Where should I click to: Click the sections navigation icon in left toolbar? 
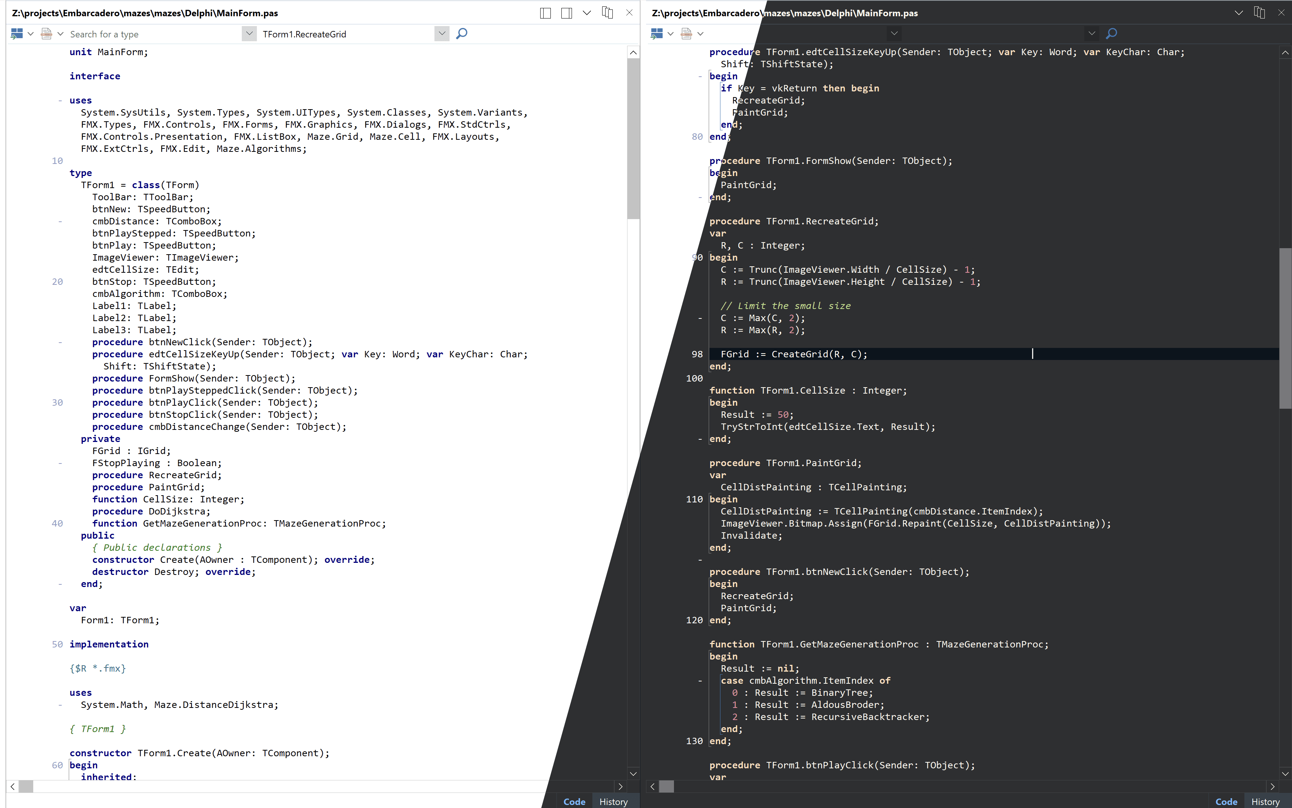(x=17, y=34)
